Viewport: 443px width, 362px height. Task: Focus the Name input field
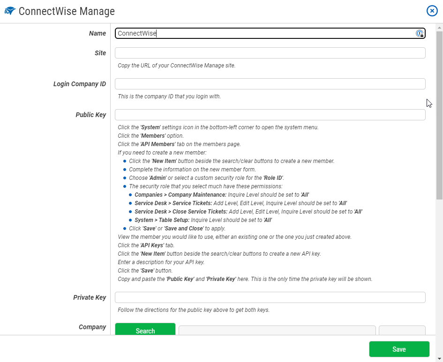[x=270, y=33]
